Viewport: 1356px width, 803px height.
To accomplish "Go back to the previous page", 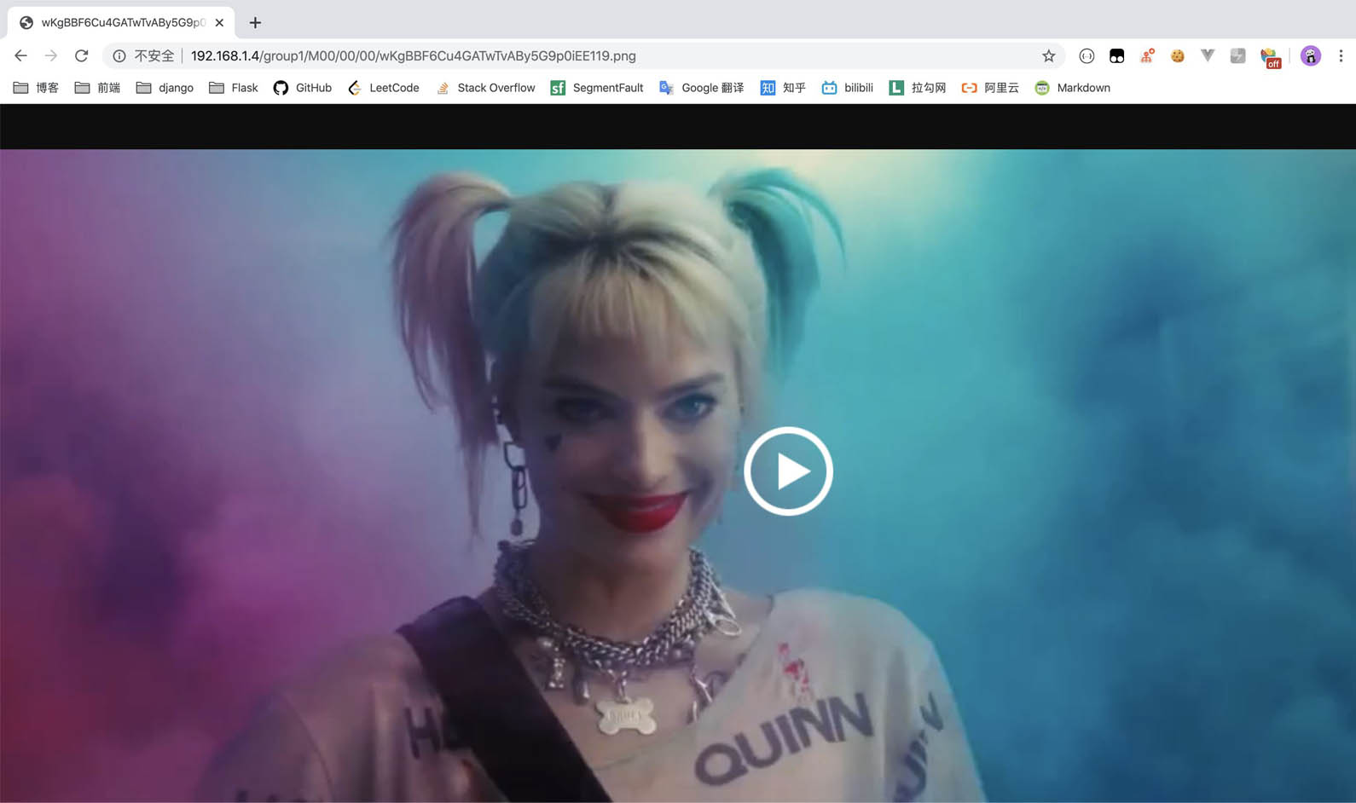I will [x=20, y=56].
